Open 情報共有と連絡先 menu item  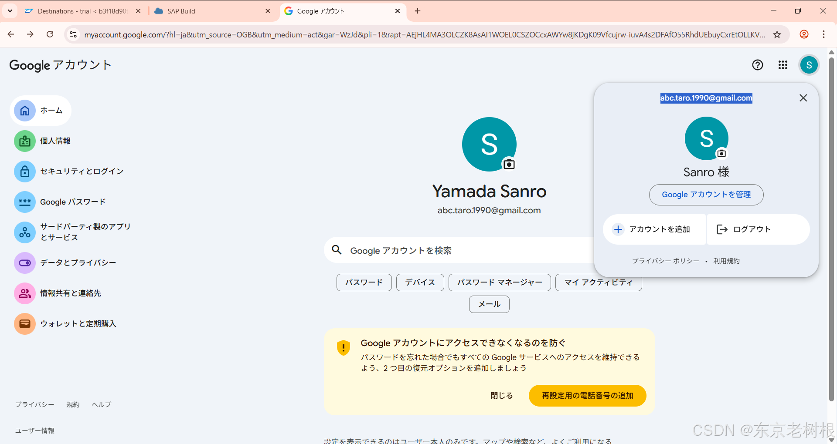click(x=71, y=293)
